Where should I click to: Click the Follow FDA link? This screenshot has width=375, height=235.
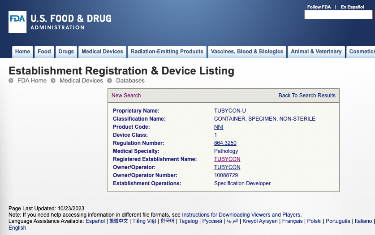coord(319,7)
